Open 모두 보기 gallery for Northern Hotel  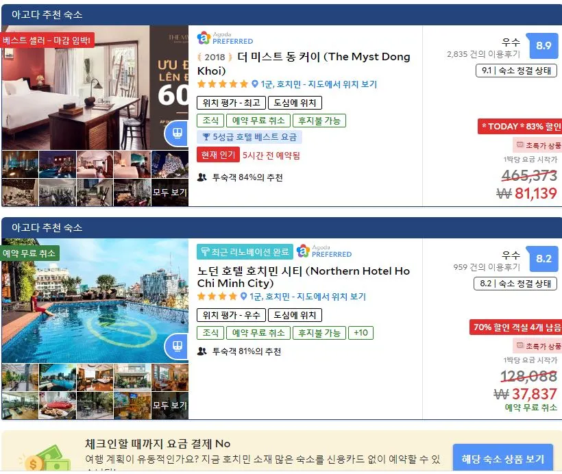170,406
